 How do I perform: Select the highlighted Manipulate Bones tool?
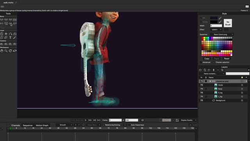click(15, 20)
